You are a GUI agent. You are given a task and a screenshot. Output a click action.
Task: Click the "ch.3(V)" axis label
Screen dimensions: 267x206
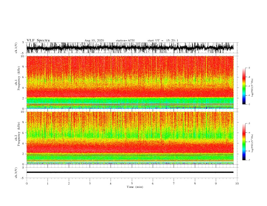[x=16, y=173]
